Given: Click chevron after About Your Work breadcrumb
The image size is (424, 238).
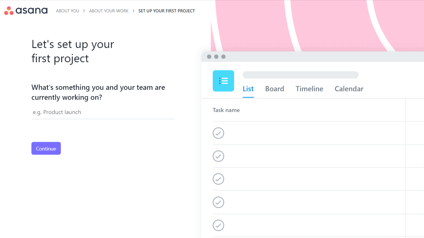Looking at the screenshot, I should 133,11.
